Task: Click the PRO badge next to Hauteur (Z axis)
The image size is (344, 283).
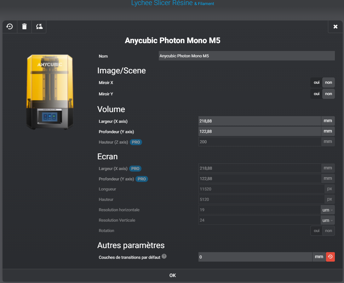Action: click(136, 142)
